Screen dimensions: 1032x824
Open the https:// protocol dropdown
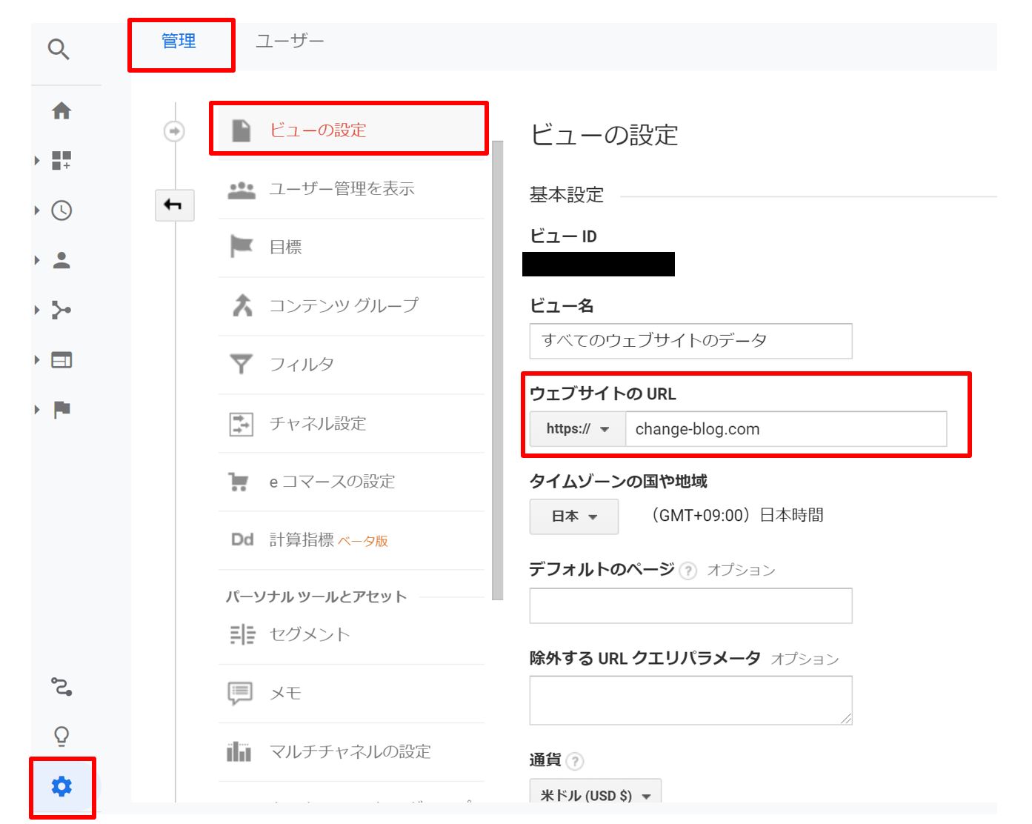pos(577,428)
